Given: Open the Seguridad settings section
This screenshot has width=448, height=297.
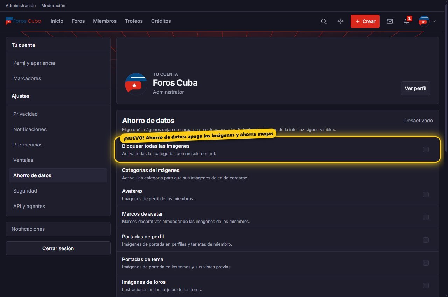Looking at the screenshot, I should (58, 191).
